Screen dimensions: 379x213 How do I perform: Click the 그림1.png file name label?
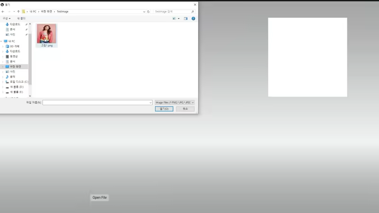pyautogui.click(x=46, y=45)
